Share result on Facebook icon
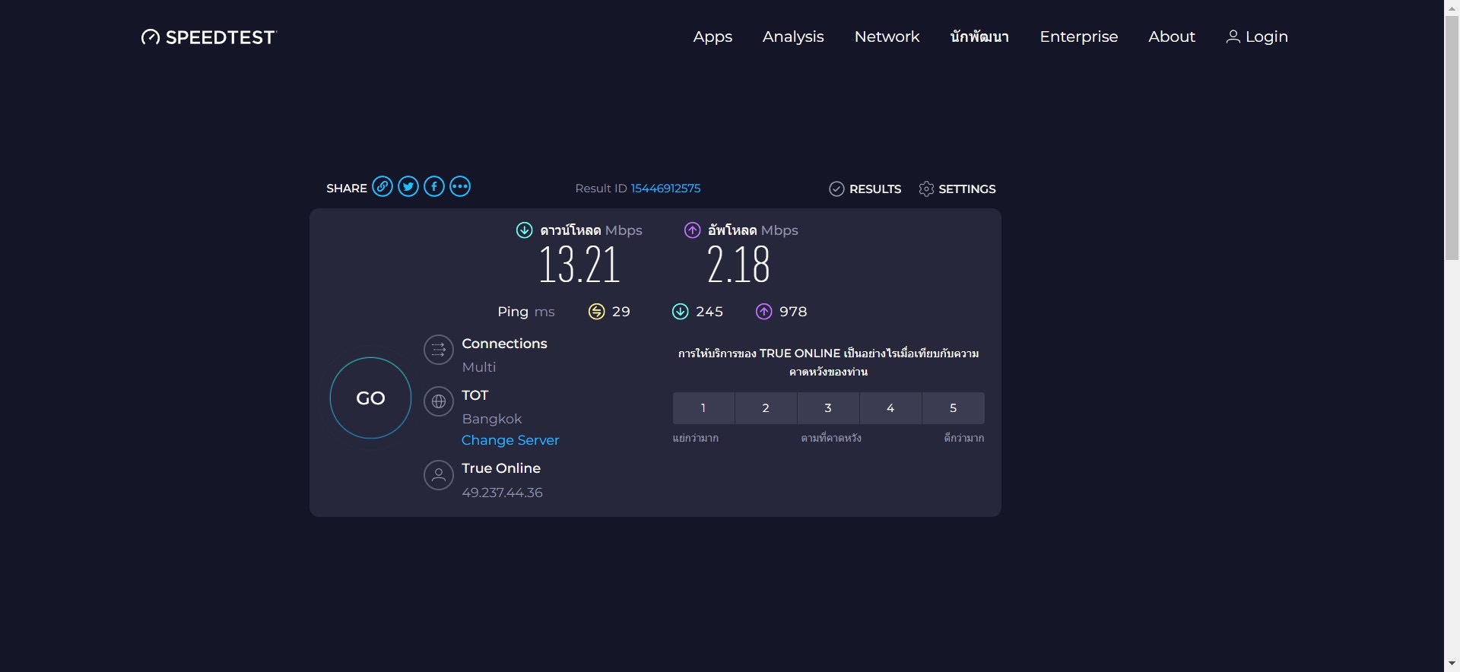This screenshot has width=1460, height=672. point(434,187)
